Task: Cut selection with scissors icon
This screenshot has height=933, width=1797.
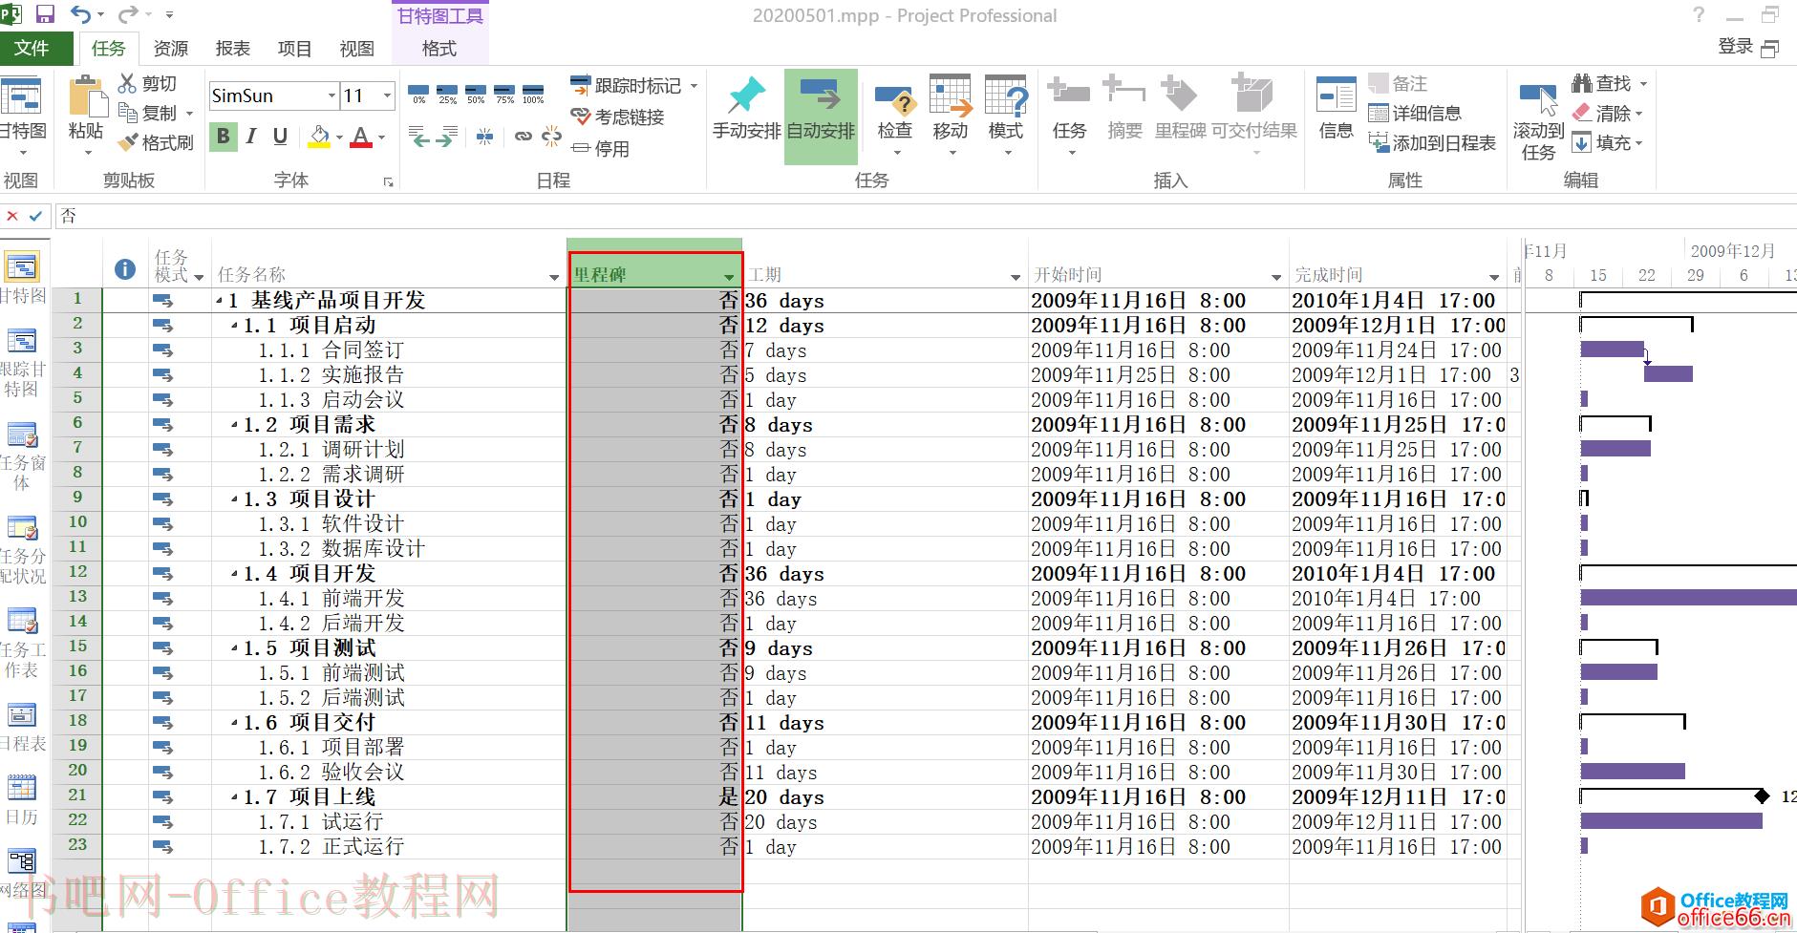Action: 148,84
